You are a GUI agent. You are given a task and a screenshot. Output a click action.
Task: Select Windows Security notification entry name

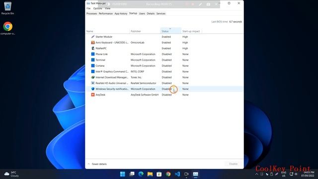112,89
